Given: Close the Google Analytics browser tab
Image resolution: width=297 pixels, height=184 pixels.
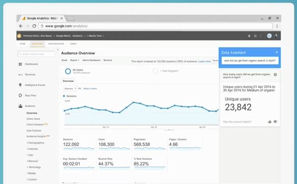Looking at the screenshot, I should pyautogui.click(x=62, y=18).
